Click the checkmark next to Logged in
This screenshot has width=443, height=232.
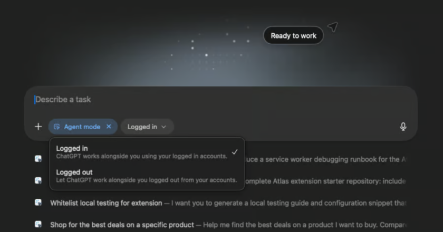[x=235, y=152]
